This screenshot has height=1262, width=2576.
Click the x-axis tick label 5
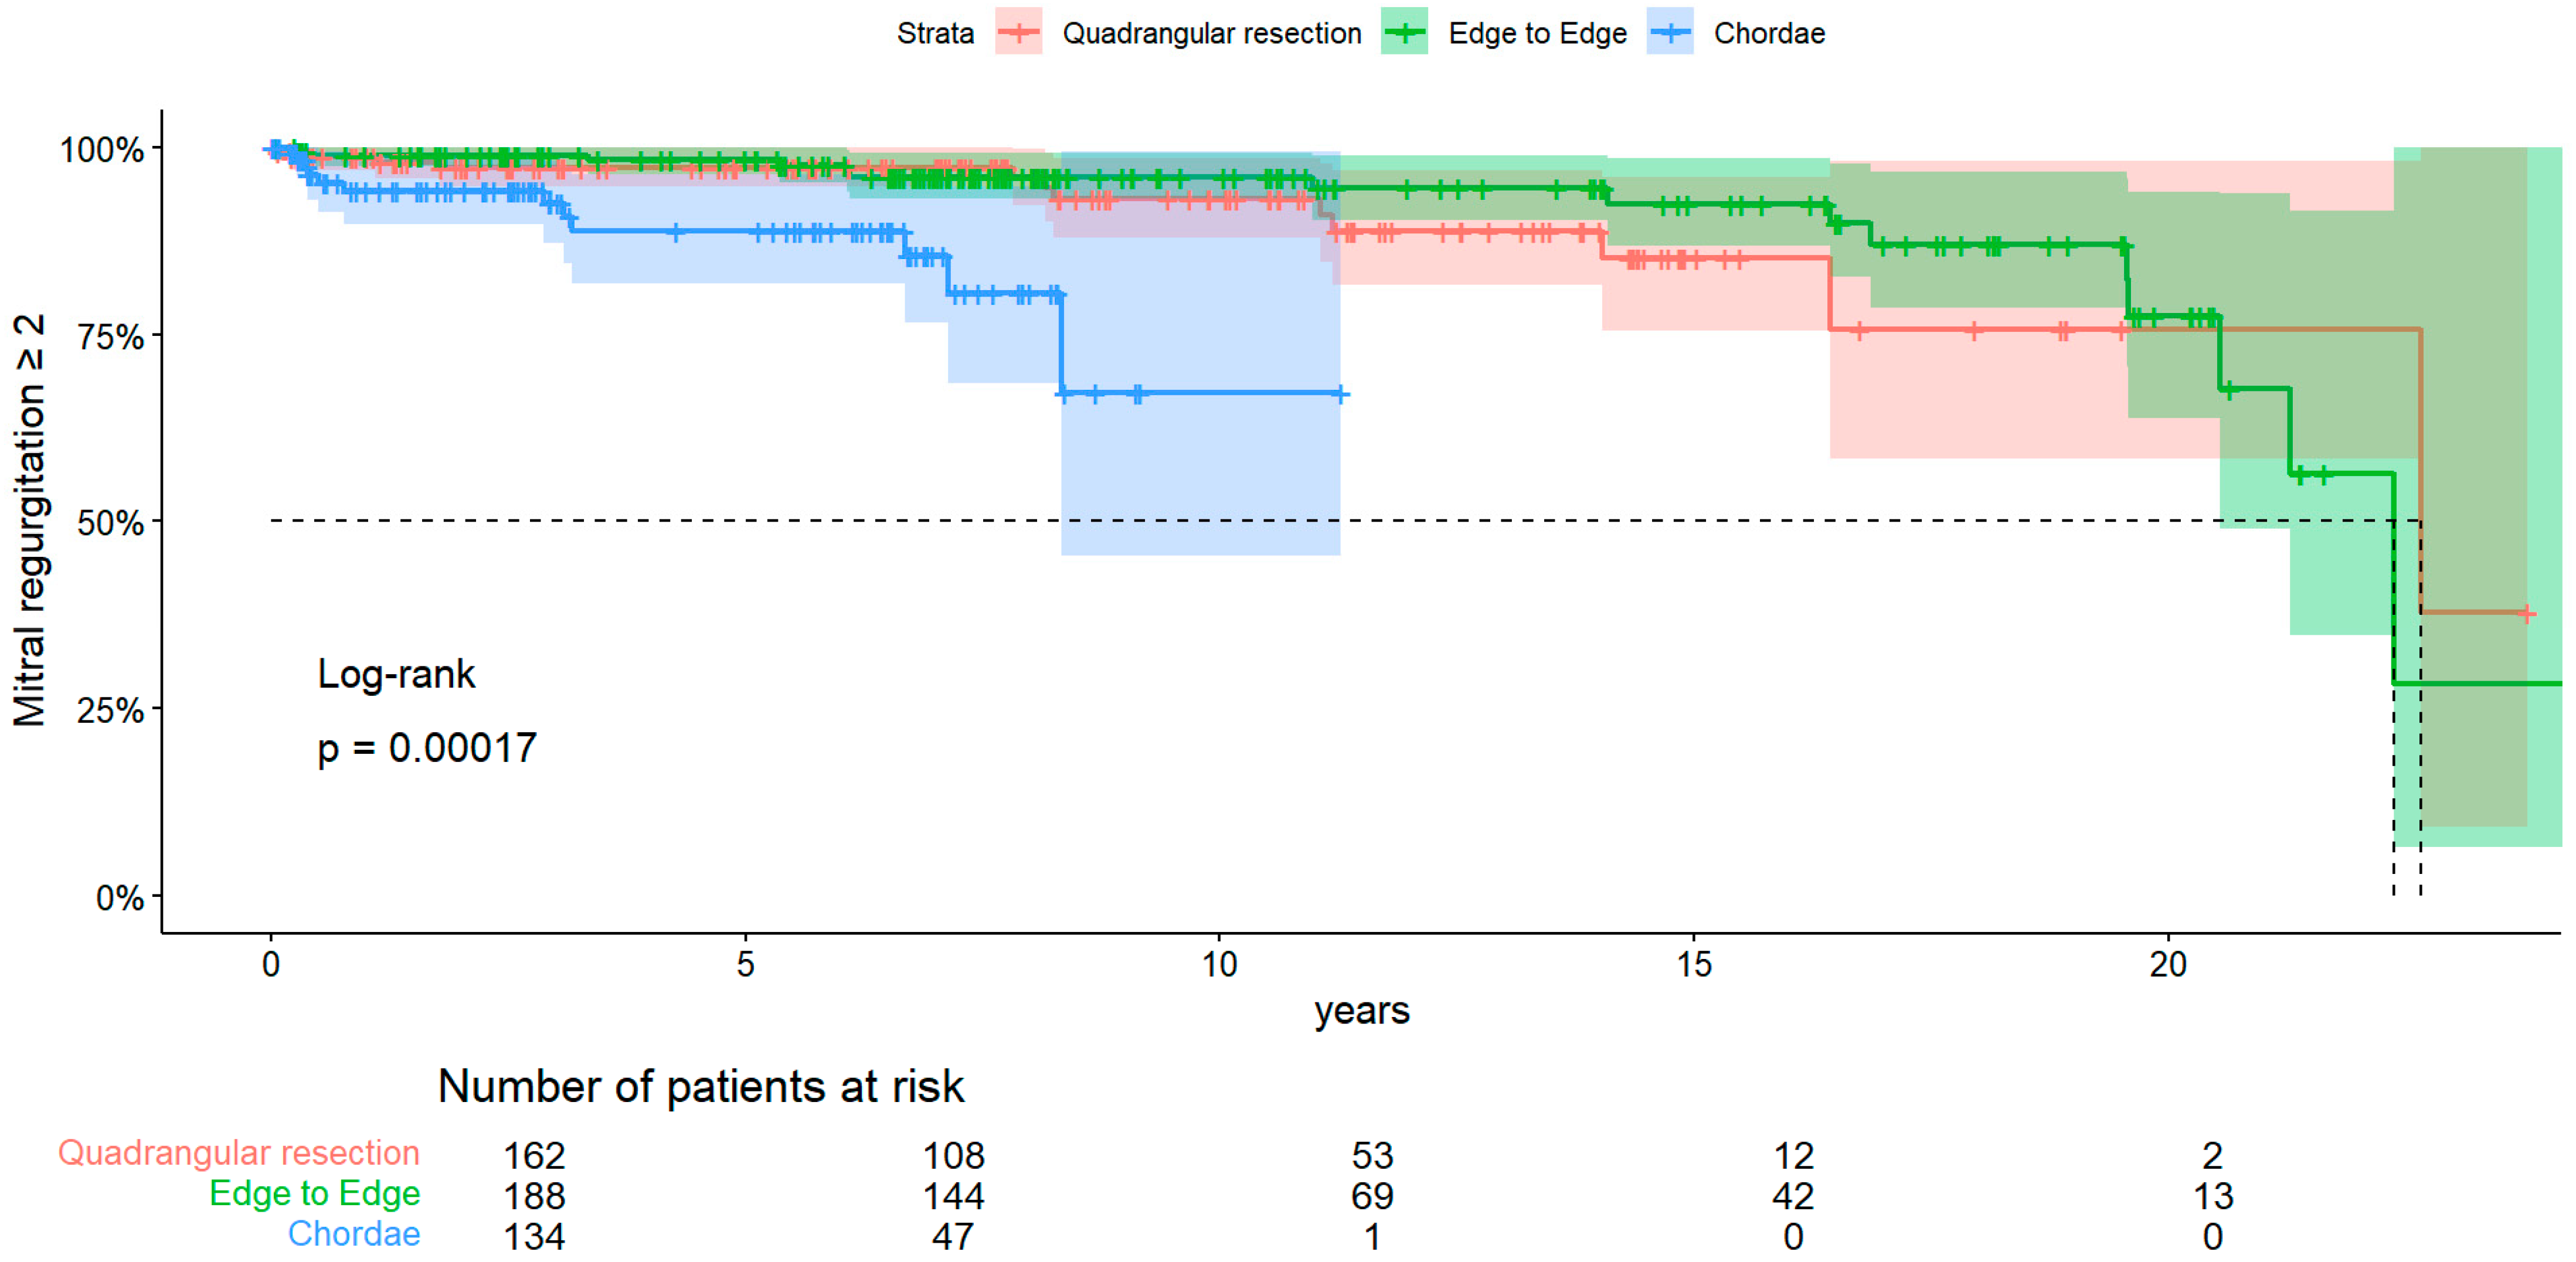click(745, 964)
